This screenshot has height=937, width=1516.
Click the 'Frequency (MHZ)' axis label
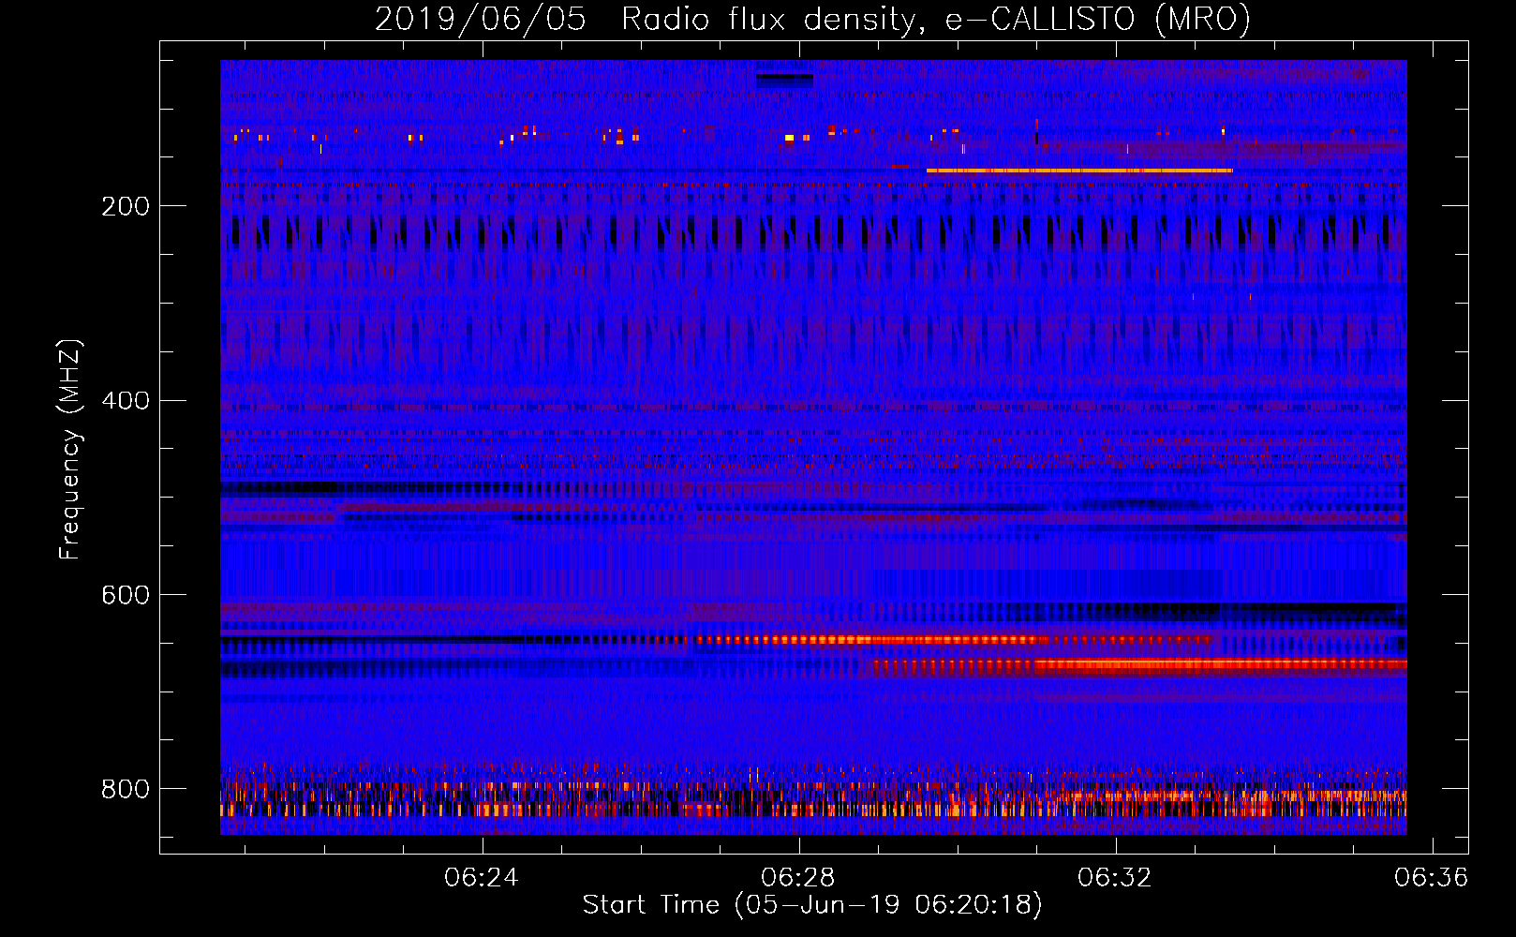click(70, 450)
